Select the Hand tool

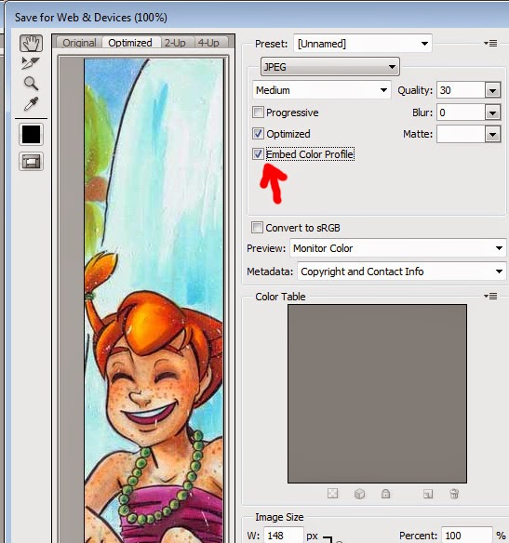(x=32, y=44)
